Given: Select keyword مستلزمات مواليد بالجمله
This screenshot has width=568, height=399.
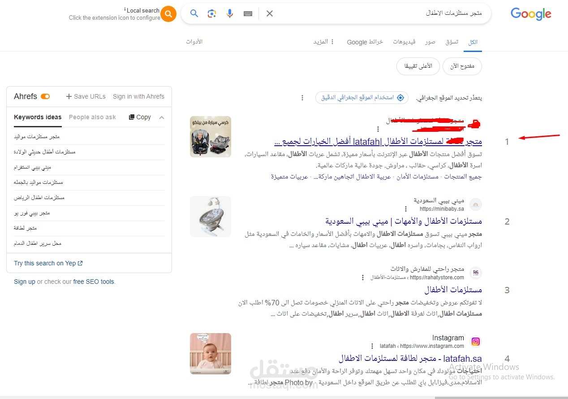Looking at the screenshot, I should coord(38,182).
